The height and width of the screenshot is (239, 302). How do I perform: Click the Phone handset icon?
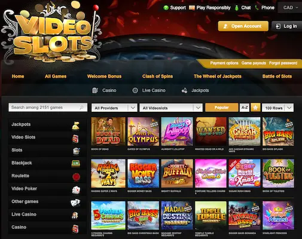pyautogui.click(x=257, y=8)
